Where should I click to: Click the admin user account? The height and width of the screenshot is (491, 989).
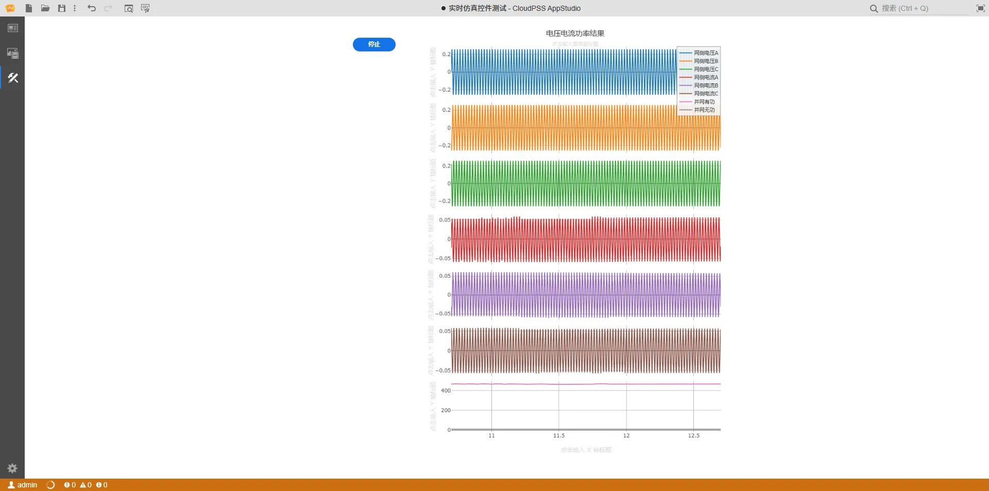click(23, 485)
